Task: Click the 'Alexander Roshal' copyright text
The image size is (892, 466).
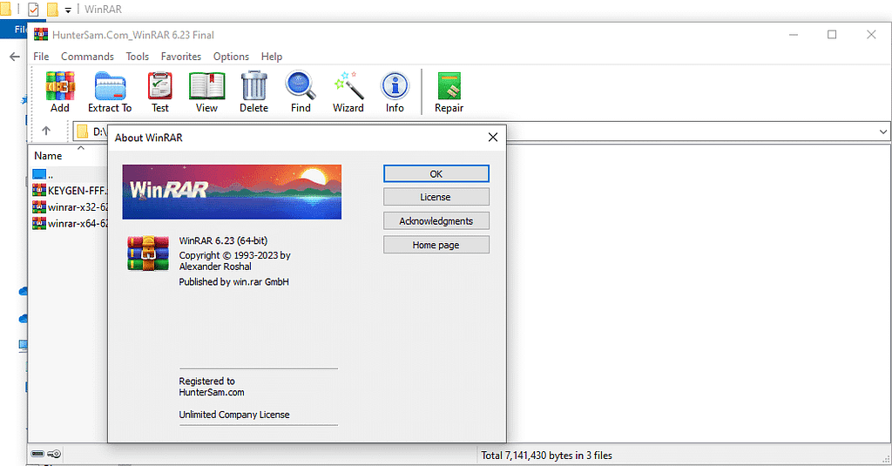Action: click(215, 267)
